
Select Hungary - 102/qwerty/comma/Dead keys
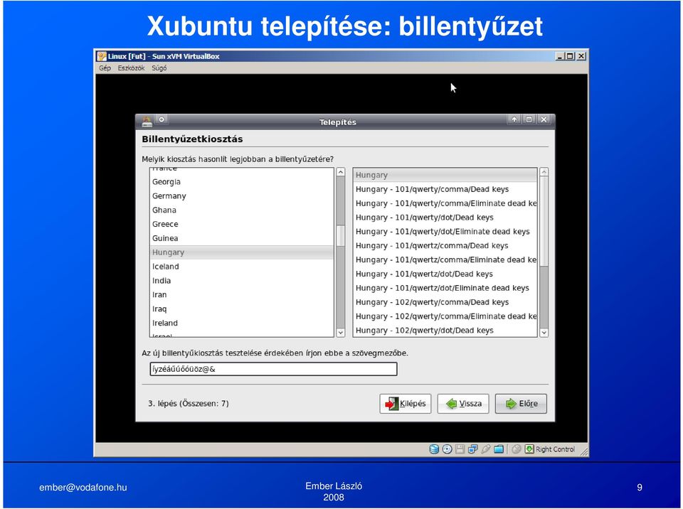[x=445, y=302]
